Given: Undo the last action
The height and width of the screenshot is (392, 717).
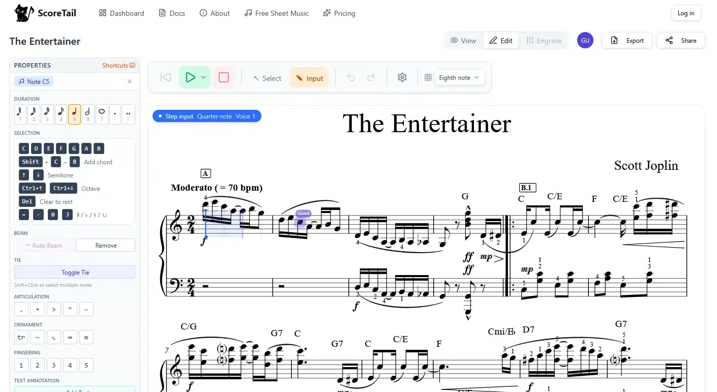Looking at the screenshot, I should [351, 77].
